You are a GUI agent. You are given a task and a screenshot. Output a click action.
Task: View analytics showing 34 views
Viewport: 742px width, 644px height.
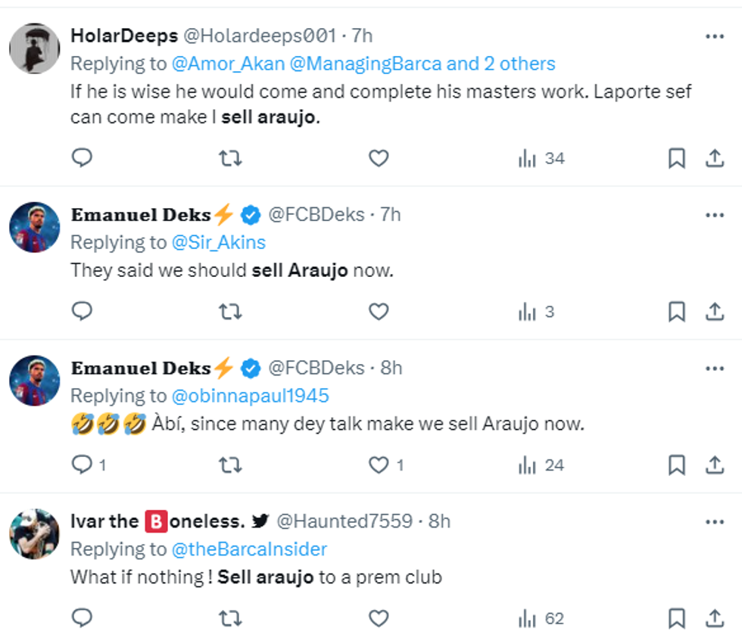[x=541, y=158]
